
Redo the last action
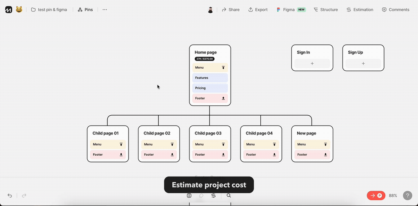click(24, 196)
